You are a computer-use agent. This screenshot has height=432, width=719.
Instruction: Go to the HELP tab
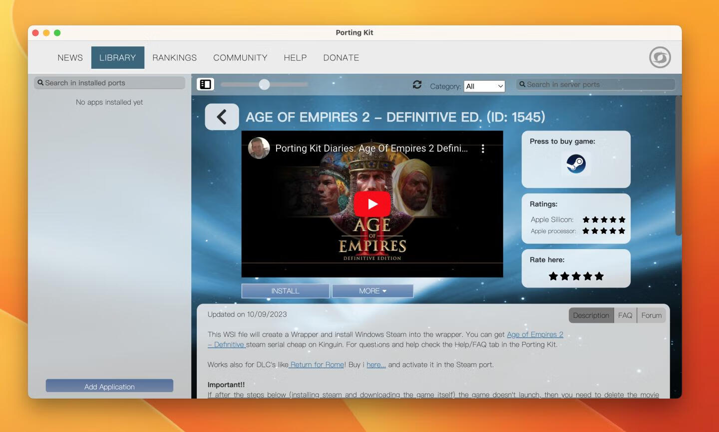coord(295,58)
